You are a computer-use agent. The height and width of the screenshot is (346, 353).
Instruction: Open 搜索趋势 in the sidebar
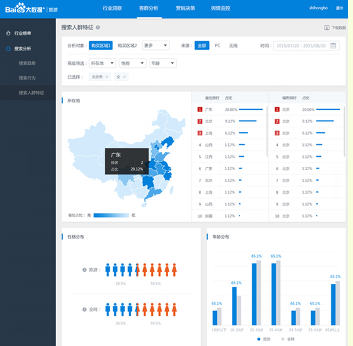(27, 63)
